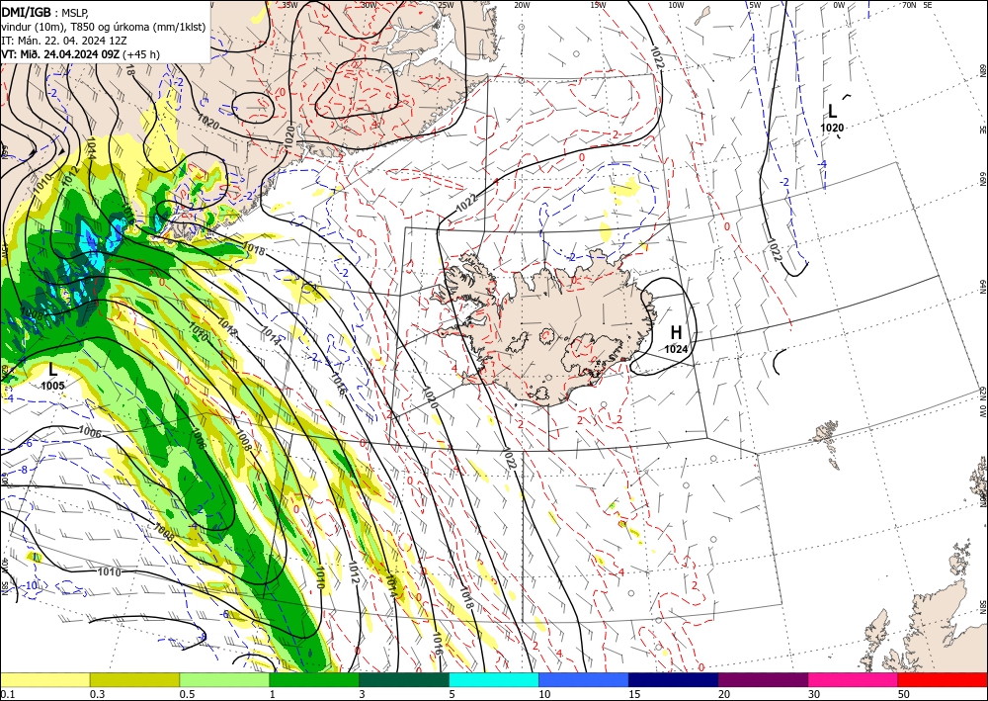Click the legend value "0.5"

(187, 694)
